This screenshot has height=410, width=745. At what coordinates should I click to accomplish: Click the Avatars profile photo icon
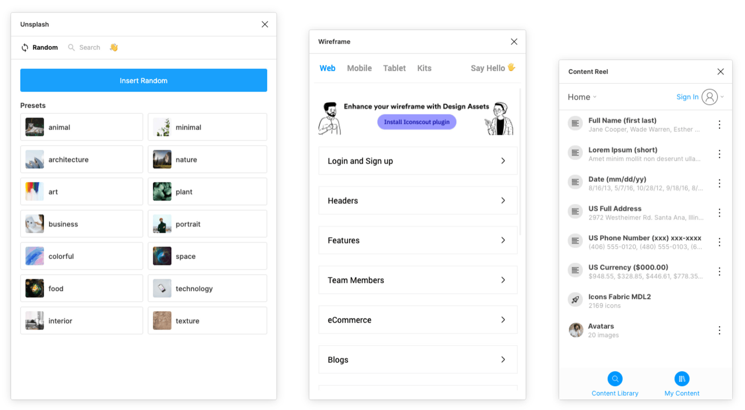click(576, 330)
